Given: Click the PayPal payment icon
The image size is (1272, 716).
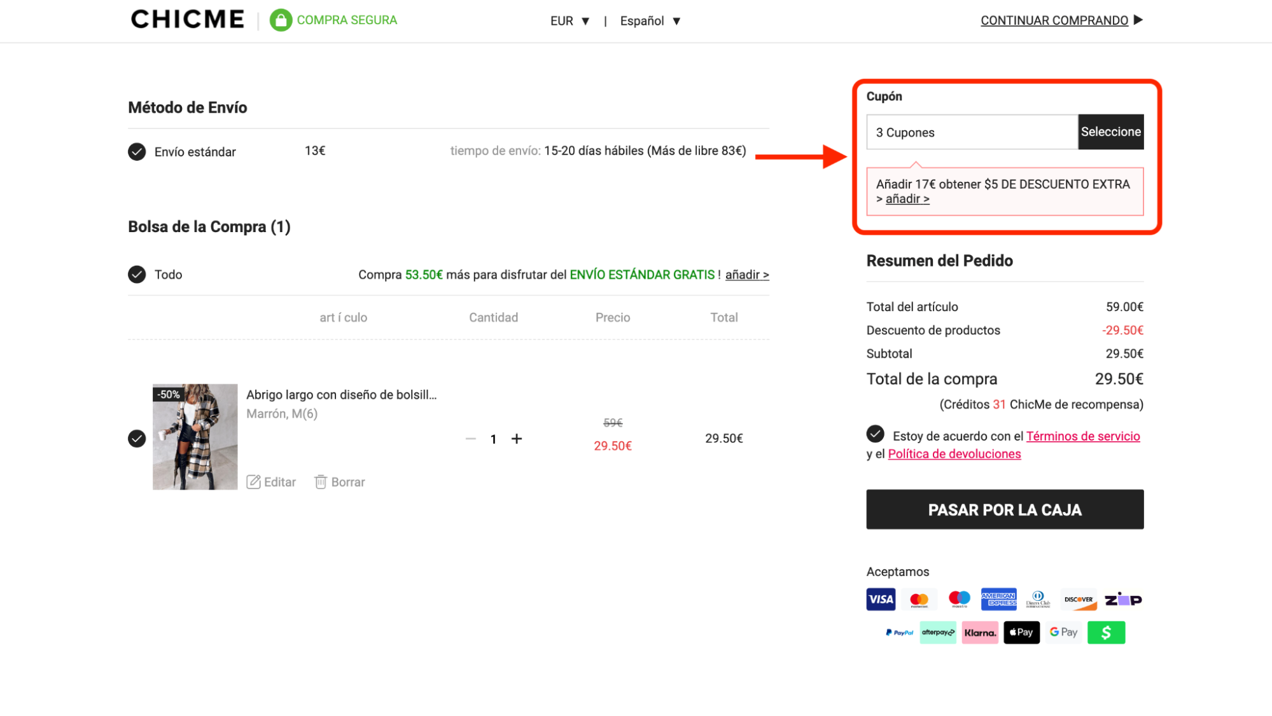Looking at the screenshot, I should click(899, 633).
